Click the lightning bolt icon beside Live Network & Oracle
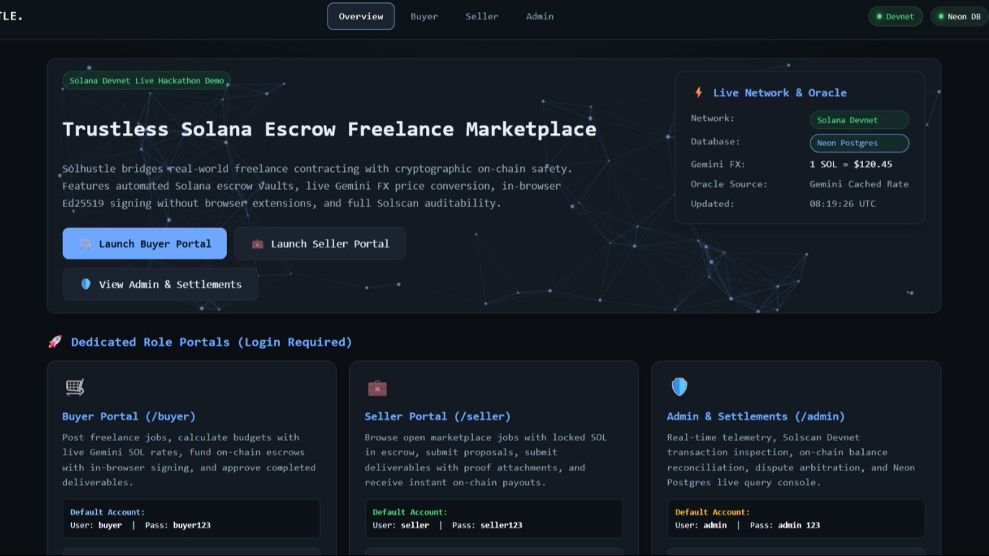 point(698,93)
